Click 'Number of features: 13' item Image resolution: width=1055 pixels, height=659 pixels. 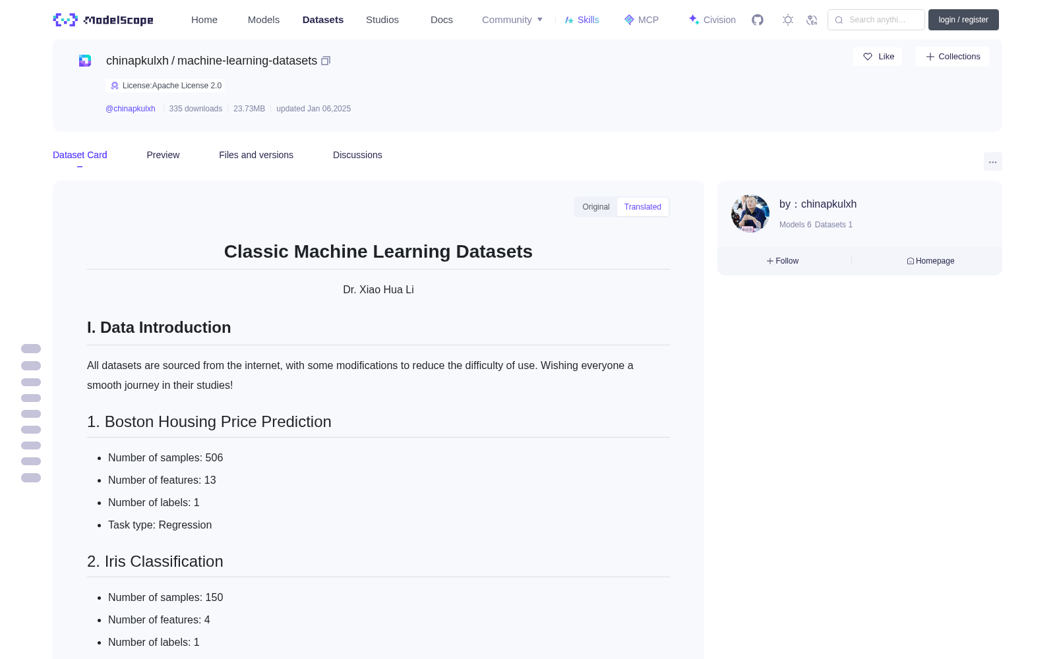[162, 480]
